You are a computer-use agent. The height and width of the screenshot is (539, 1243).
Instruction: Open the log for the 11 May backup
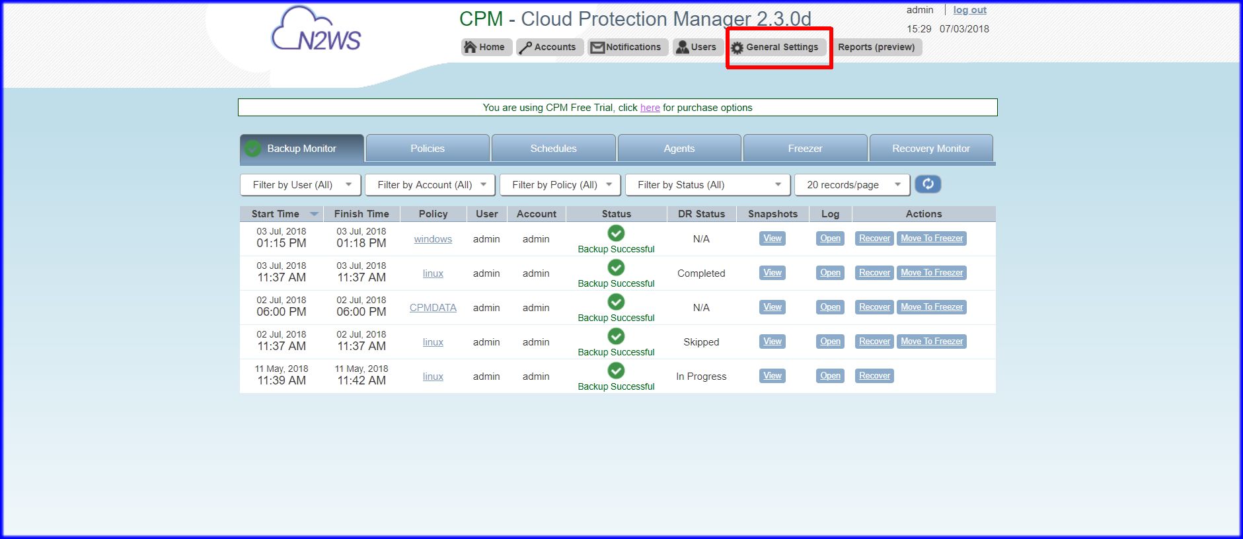(x=830, y=376)
